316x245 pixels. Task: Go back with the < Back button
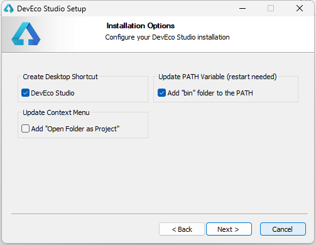pyautogui.click(x=182, y=229)
